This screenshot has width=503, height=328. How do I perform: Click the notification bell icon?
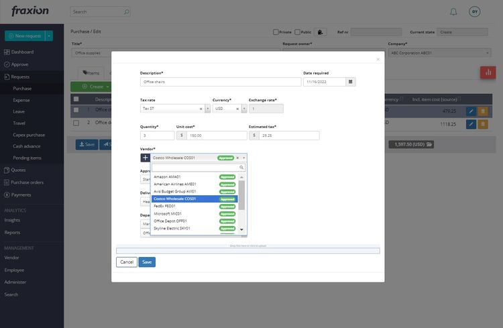453,12
